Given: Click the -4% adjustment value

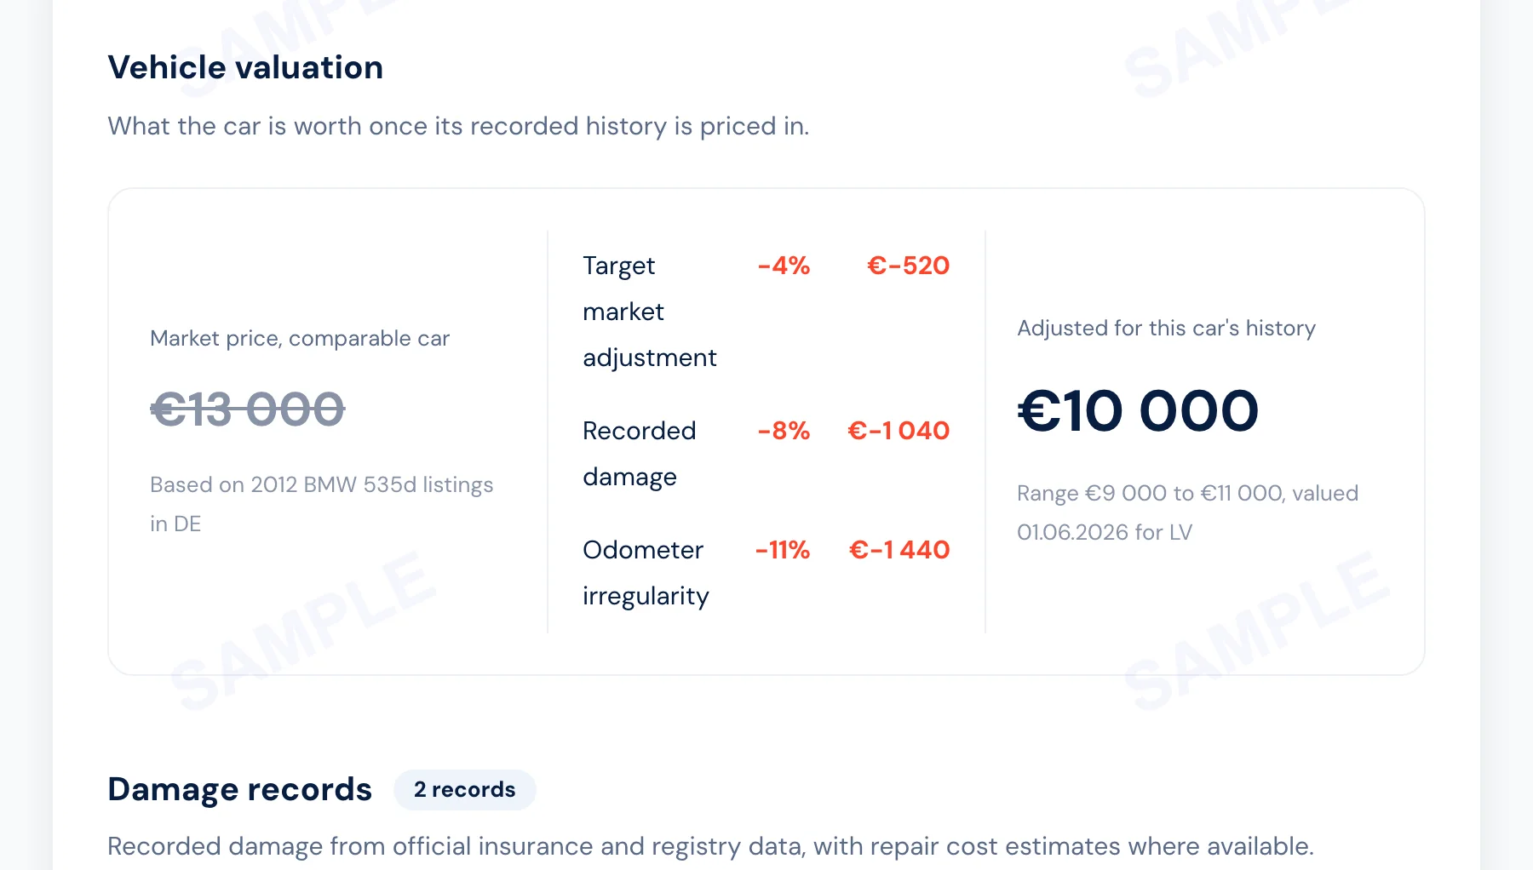Looking at the screenshot, I should 784,266.
